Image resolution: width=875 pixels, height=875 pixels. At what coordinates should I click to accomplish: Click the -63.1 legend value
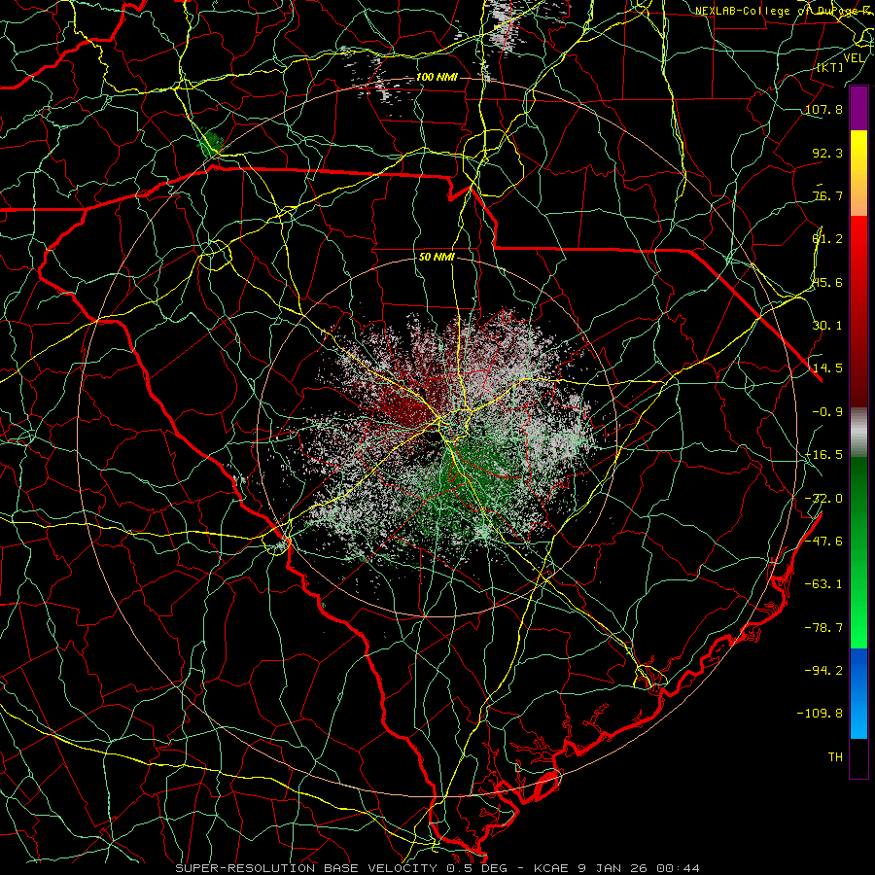tap(823, 583)
